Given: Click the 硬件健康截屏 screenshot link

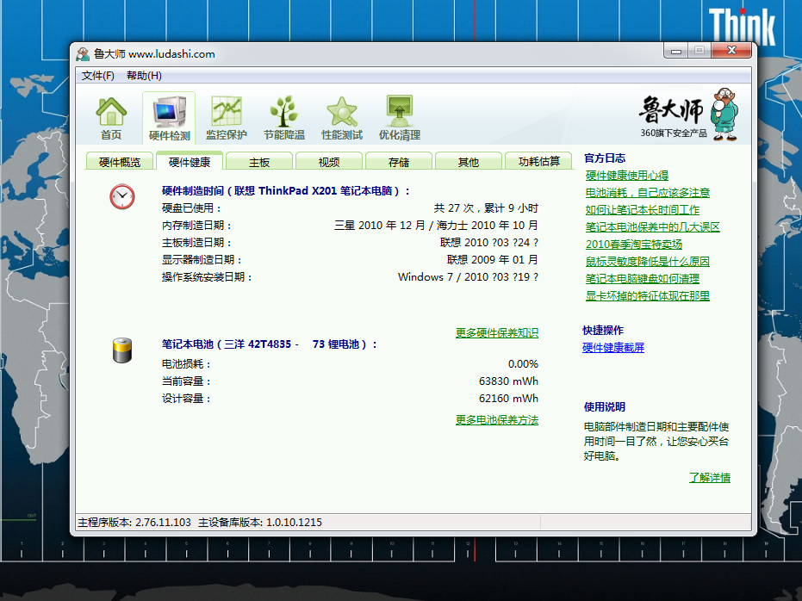Looking at the screenshot, I should pos(613,348).
